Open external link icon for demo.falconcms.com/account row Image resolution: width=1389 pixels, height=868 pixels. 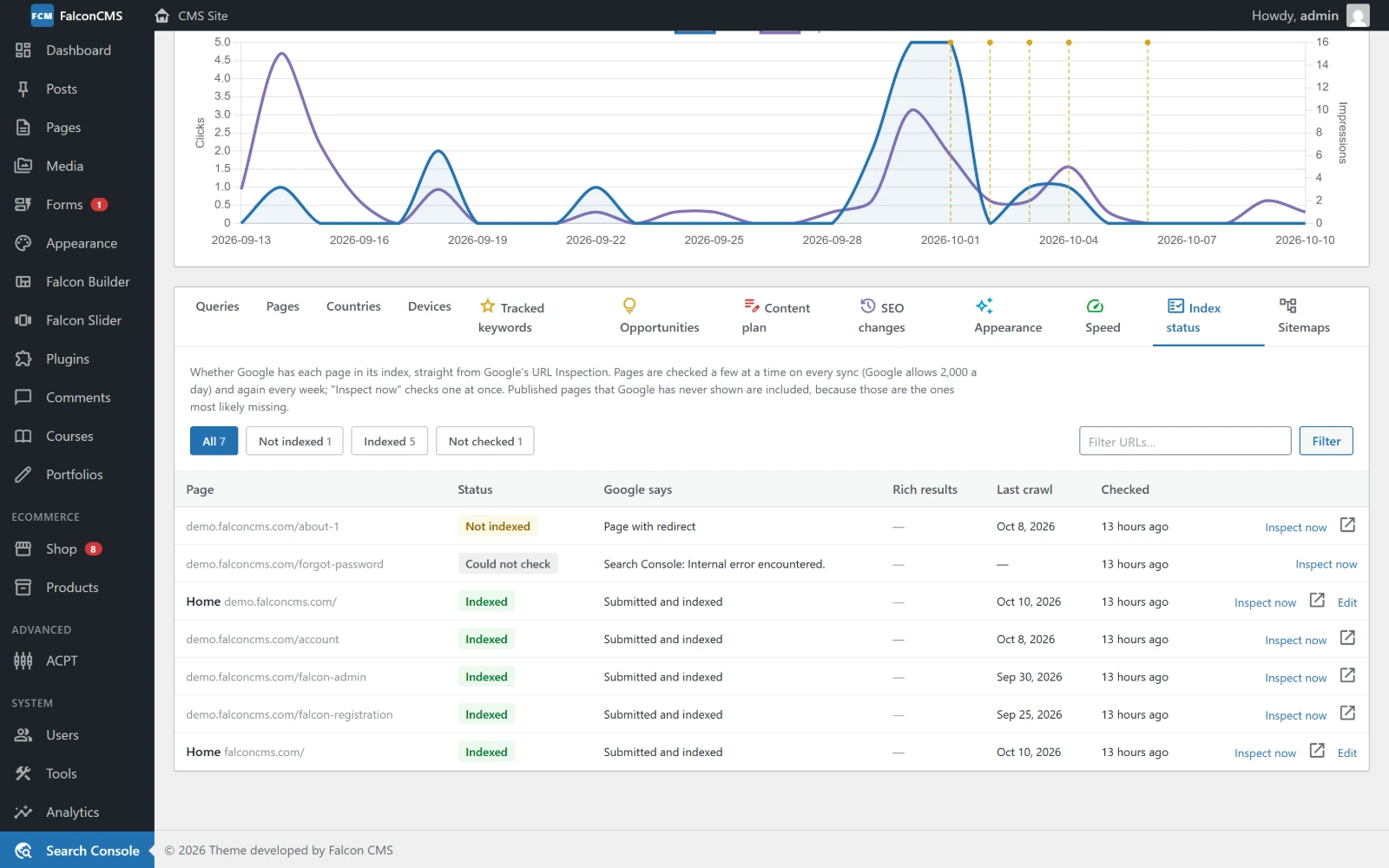pyautogui.click(x=1347, y=638)
